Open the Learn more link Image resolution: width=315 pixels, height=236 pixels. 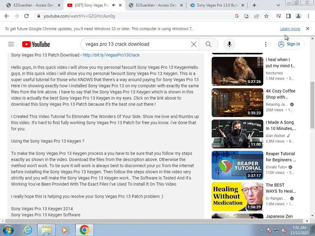[x=290, y=29]
